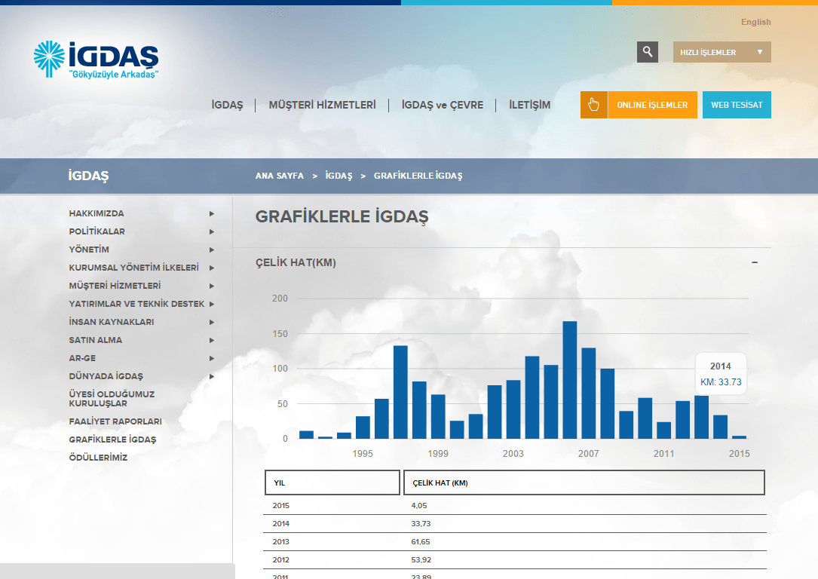This screenshot has height=579, width=818.
Task: Click the 33,73 value in the table
Action: pos(421,524)
